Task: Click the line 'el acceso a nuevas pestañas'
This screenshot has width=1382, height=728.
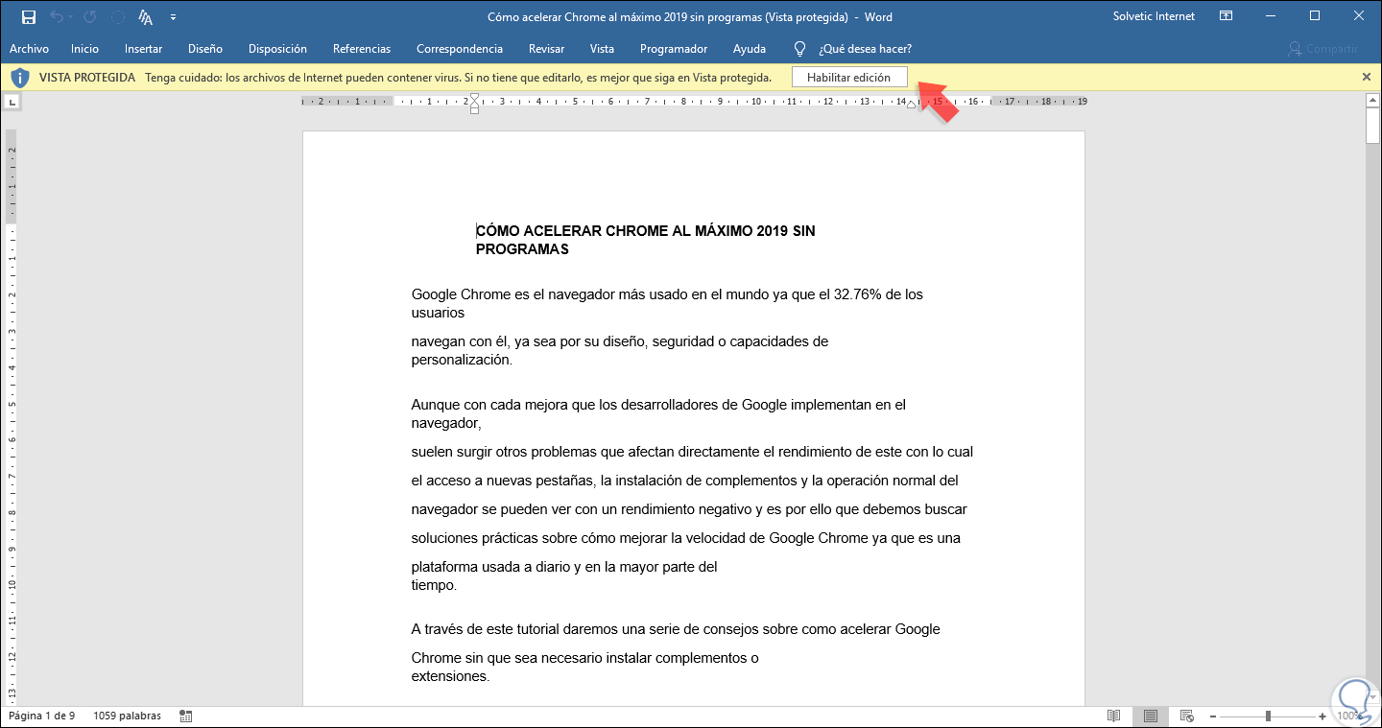Action: (x=685, y=481)
